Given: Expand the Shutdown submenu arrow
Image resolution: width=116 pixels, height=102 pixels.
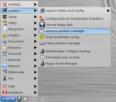Looking at the screenshot, I should tap(35, 92).
